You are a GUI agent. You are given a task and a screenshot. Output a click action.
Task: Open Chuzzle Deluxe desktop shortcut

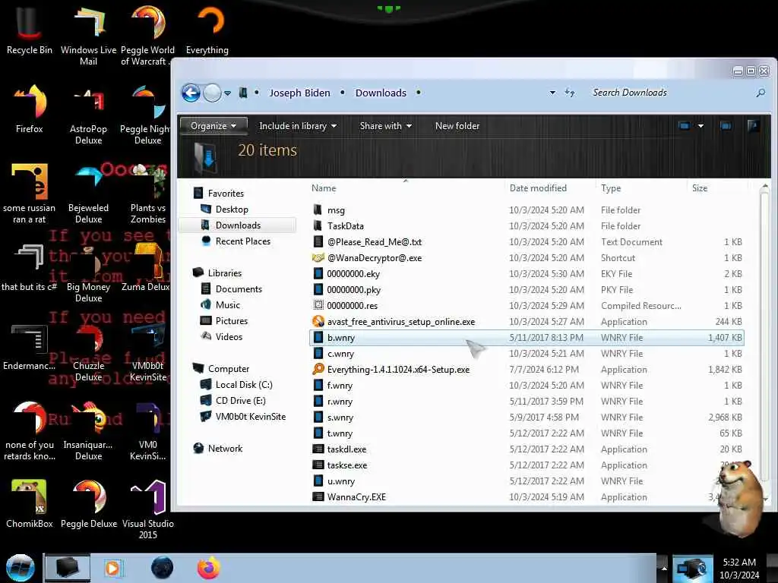pos(88,351)
